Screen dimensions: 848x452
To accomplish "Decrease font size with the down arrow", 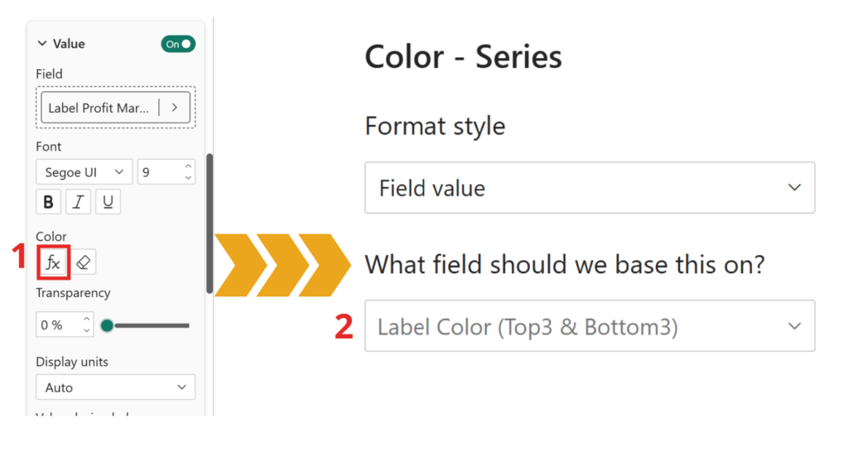I will [189, 177].
